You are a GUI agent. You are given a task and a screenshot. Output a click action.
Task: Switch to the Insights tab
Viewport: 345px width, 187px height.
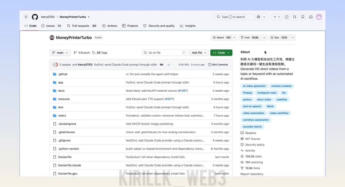(x=188, y=26)
